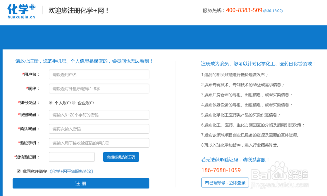The width and height of the screenshot is (327, 196).
Task: Click the 昵称 input field
Action: 99,89
